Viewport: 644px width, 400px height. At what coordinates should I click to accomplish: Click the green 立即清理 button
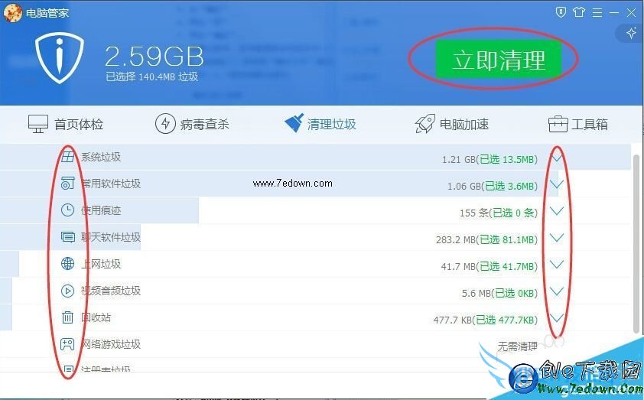(x=498, y=60)
